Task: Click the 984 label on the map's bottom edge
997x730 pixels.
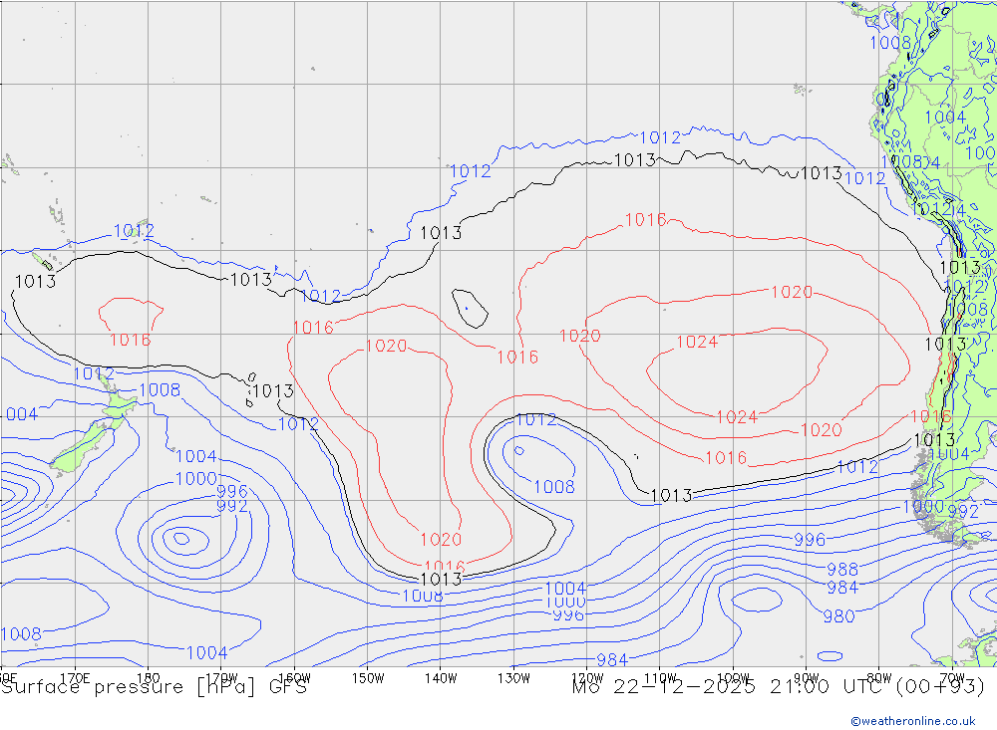Action: click(x=612, y=660)
